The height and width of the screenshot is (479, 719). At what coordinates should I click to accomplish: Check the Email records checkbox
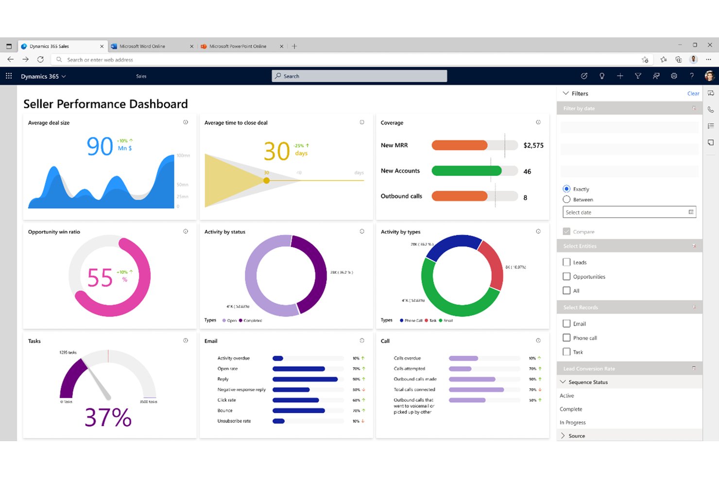(566, 324)
